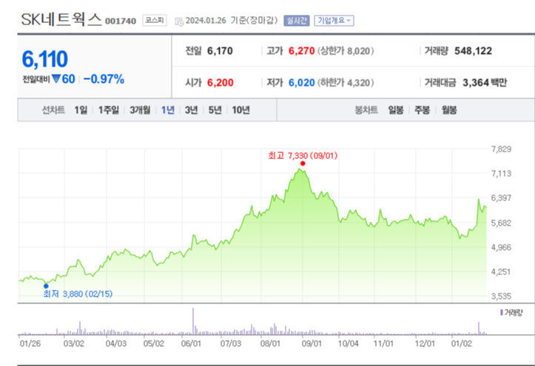Select the 1일 line chart tab

click(x=81, y=110)
